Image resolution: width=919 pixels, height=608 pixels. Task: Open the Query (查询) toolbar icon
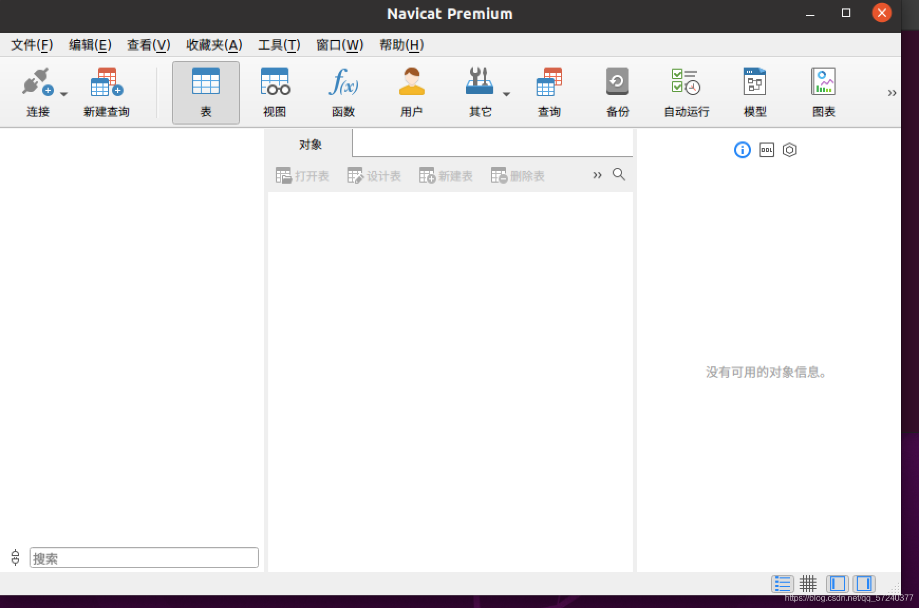point(549,82)
